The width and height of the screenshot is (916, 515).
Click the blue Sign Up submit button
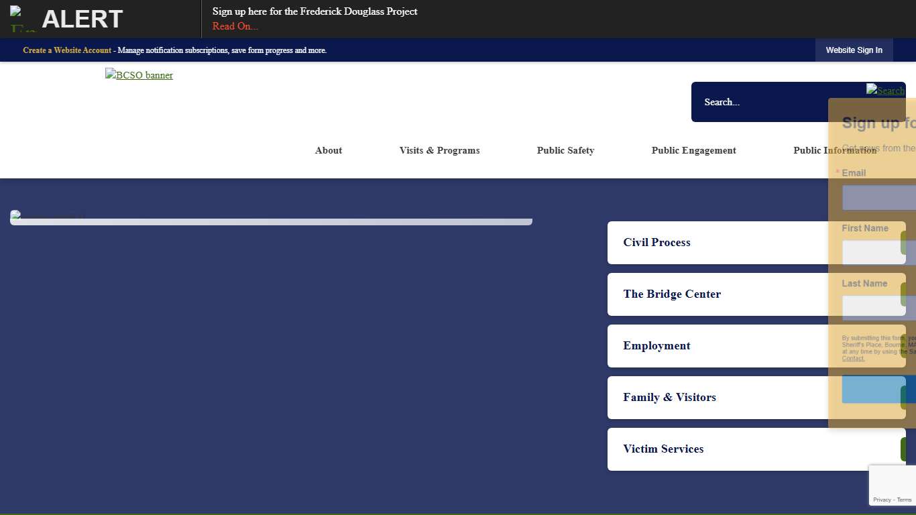(x=873, y=390)
